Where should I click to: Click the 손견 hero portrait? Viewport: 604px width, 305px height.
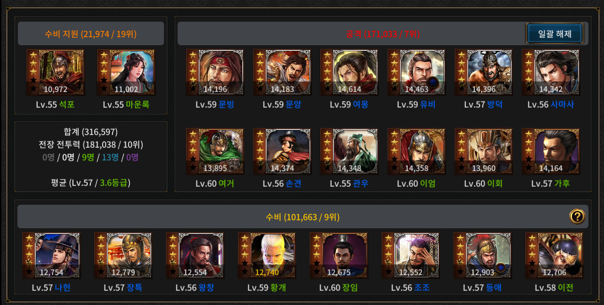282,152
